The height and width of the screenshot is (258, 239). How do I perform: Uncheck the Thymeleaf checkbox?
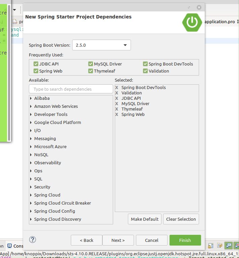[x=91, y=71]
